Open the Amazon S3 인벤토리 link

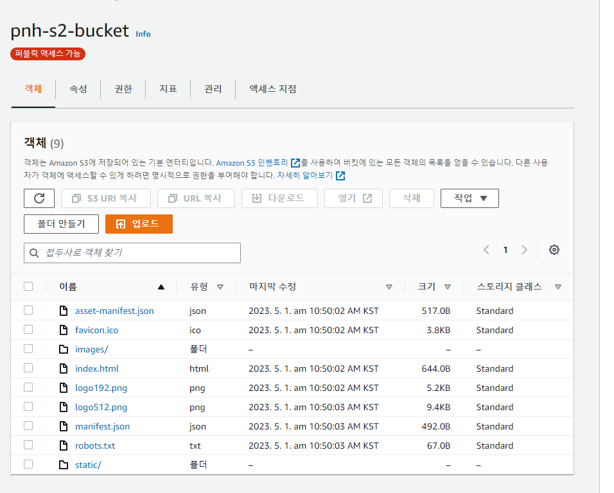click(x=252, y=163)
